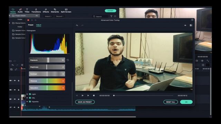Switch media grid view layout
This screenshot has width=221, height=124.
(115, 16)
